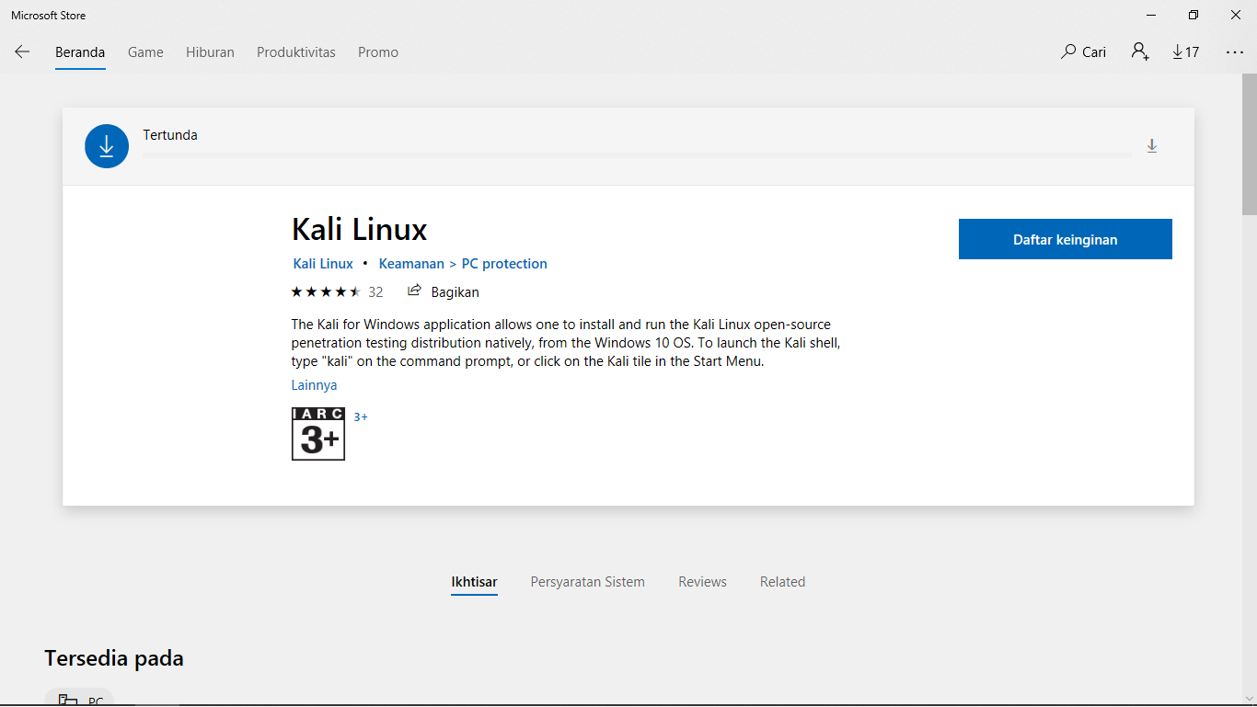
Task: Click the Bagikan share icon
Action: tap(414, 291)
